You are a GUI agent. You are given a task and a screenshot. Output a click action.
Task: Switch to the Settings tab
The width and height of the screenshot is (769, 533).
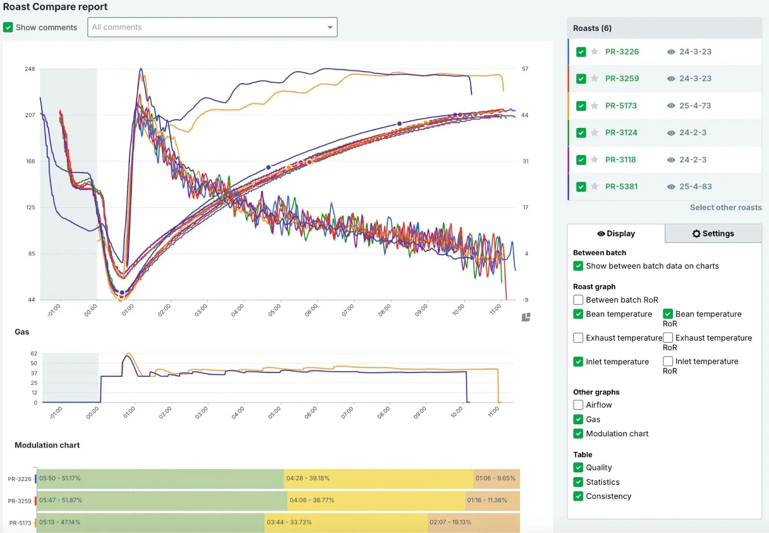pyautogui.click(x=713, y=233)
